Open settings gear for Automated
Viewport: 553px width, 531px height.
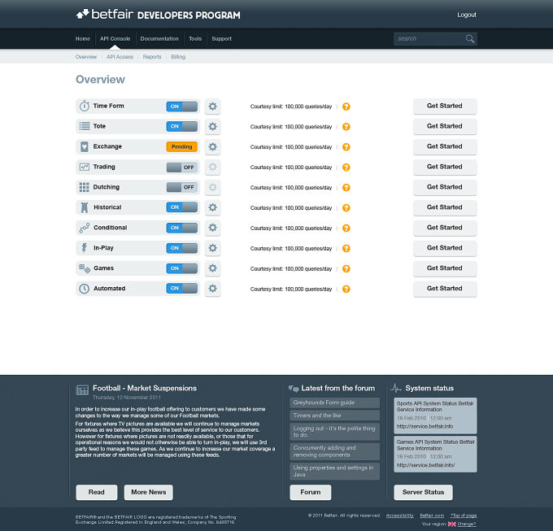tap(213, 289)
